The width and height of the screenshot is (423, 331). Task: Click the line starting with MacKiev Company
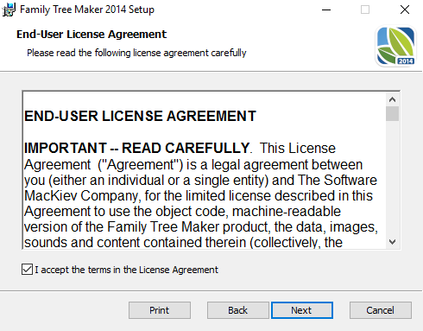point(199,196)
